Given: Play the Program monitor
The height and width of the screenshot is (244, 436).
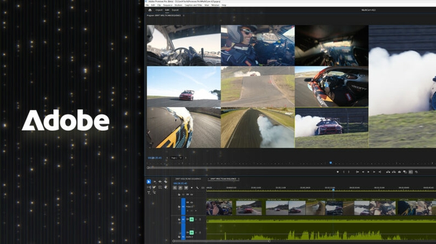Looking at the screenshot, I should [x=369, y=172].
